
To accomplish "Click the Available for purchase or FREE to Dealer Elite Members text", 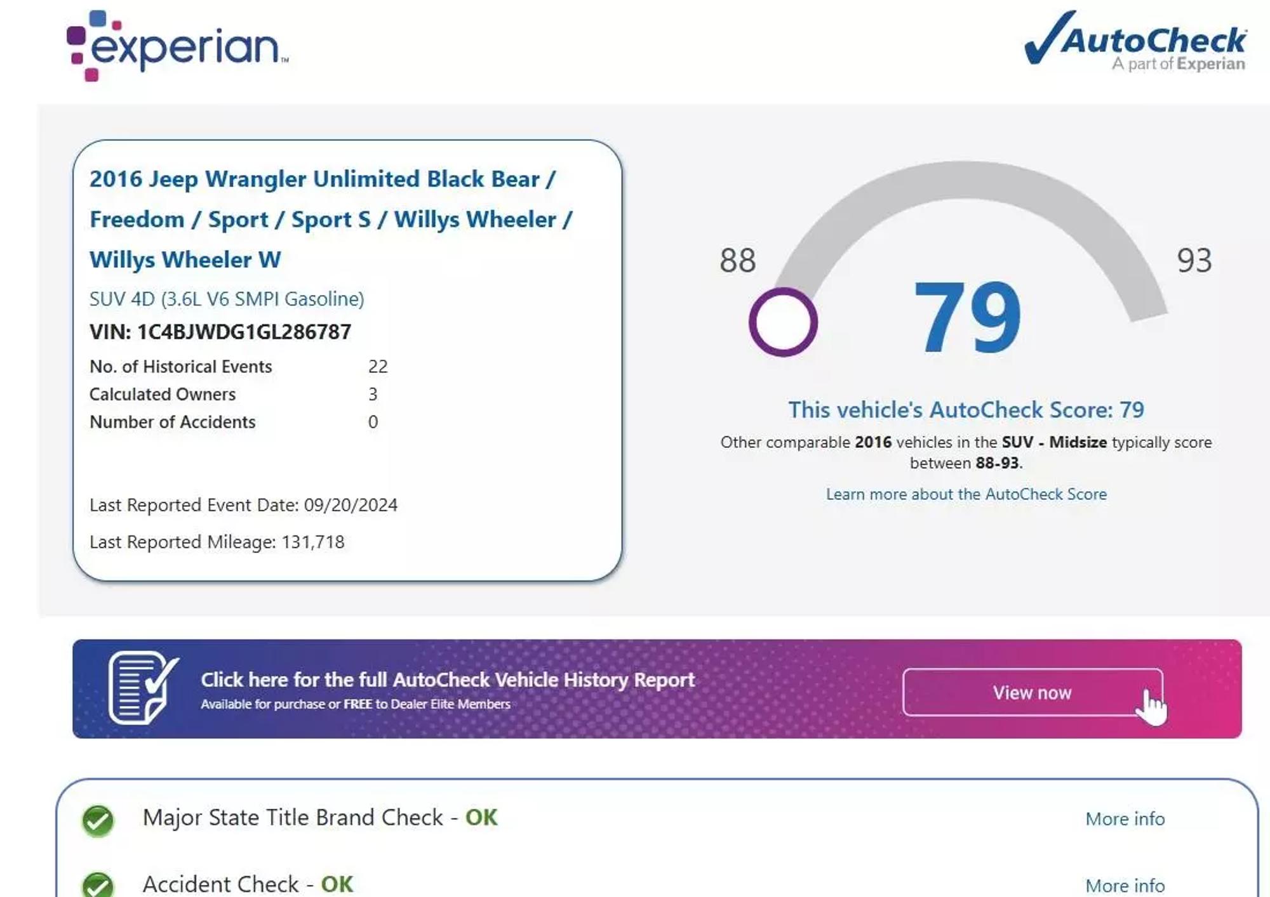I will (x=356, y=704).
